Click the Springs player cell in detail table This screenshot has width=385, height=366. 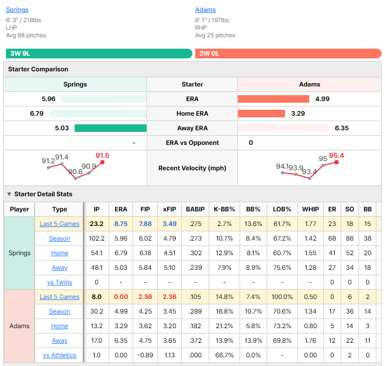(x=19, y=253)
